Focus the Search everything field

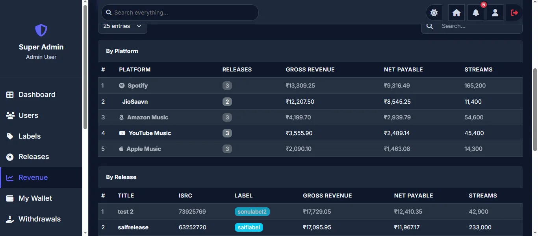coord(180,13)
